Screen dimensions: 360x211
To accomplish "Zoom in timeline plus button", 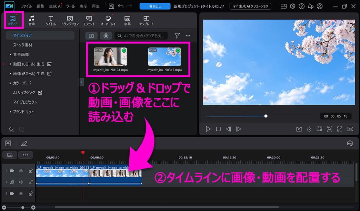I will (x=33, y=207).
